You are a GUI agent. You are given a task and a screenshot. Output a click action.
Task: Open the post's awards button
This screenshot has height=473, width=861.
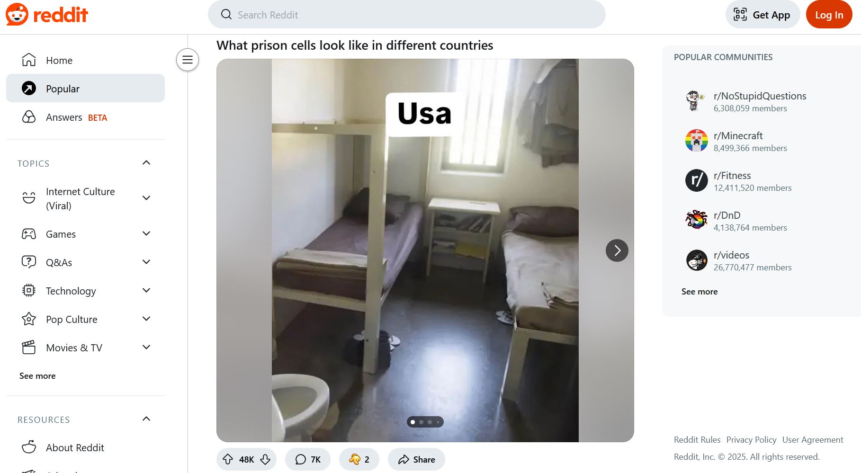pyautogui.click(x=359, y=459)
